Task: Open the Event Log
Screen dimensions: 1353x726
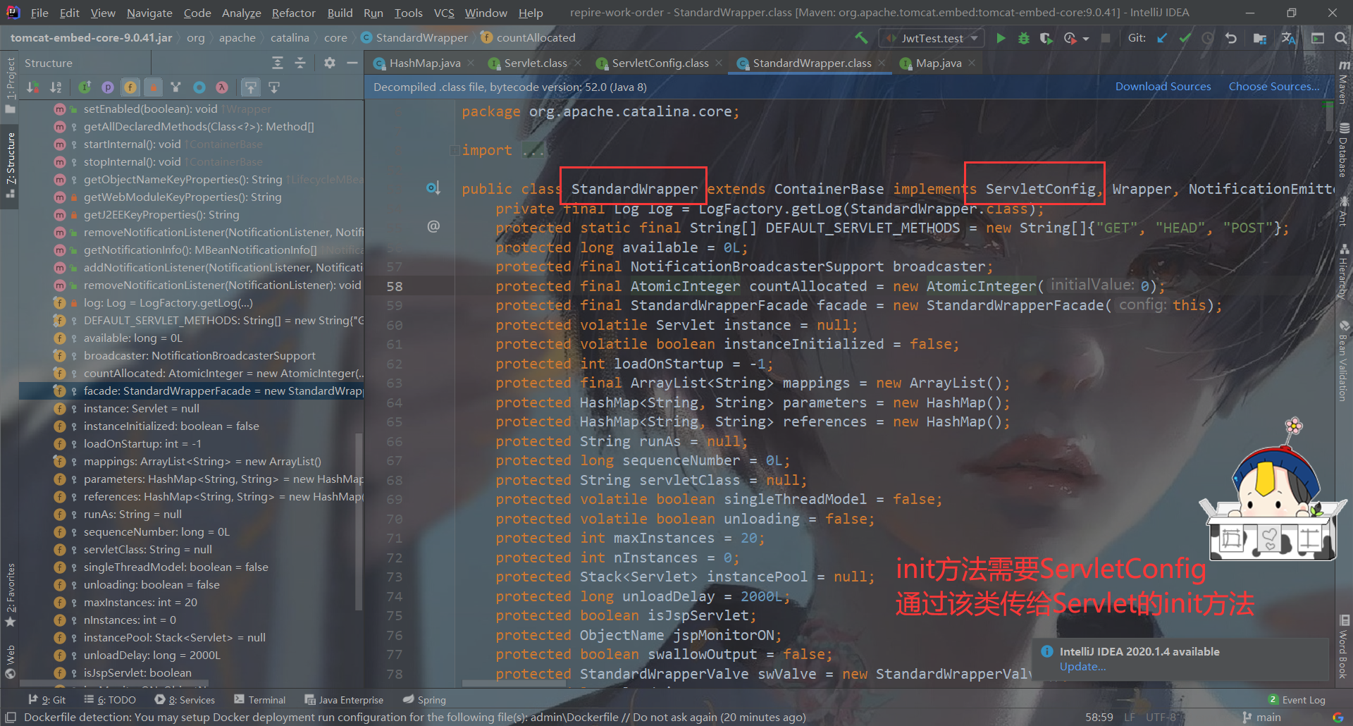Action: [x=1297, y=700]
